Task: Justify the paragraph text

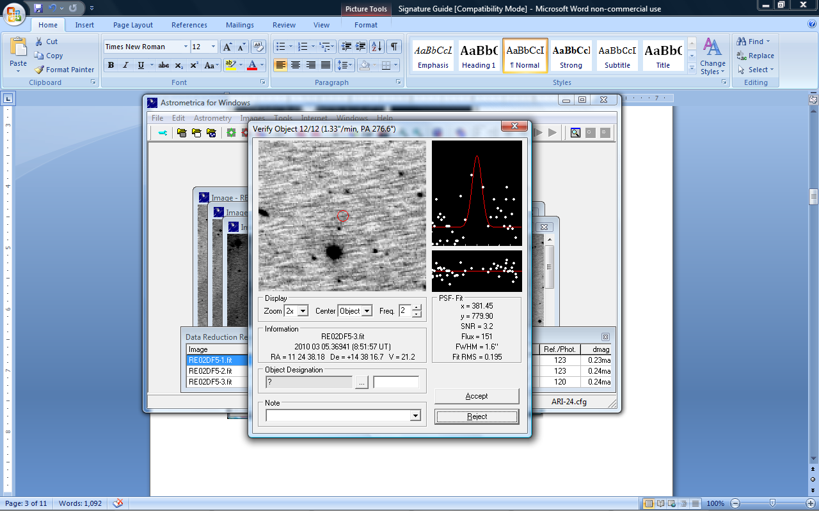Action: click(326, 65)
